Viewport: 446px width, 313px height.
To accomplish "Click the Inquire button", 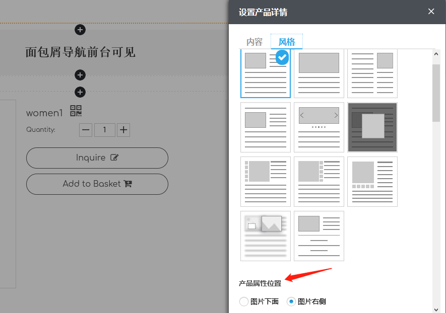I will tap(97, 158).
